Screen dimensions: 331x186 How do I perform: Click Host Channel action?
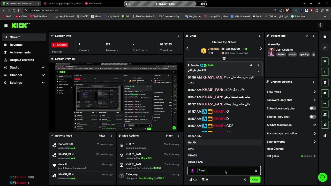(x=275, y=149)
